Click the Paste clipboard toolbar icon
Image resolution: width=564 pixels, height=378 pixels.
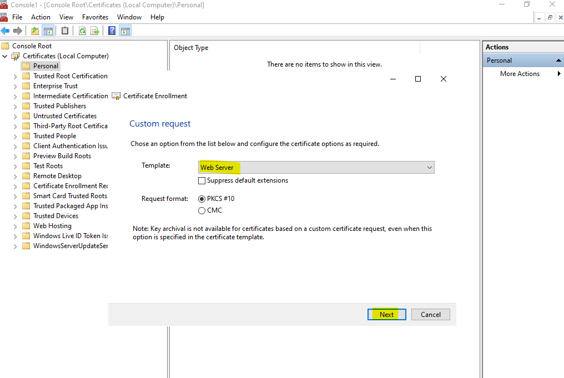tap(65, 31)
